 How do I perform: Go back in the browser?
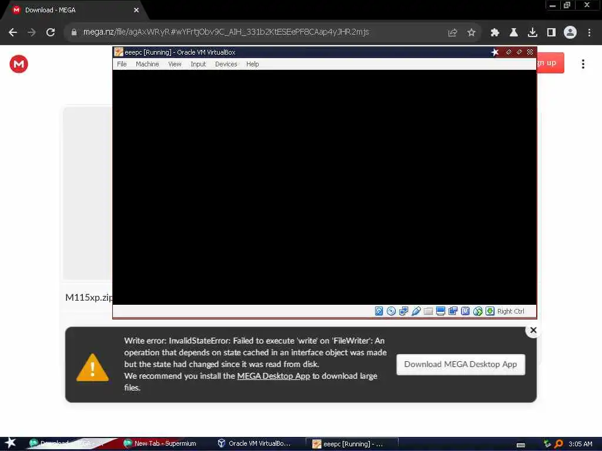[13, 32]
